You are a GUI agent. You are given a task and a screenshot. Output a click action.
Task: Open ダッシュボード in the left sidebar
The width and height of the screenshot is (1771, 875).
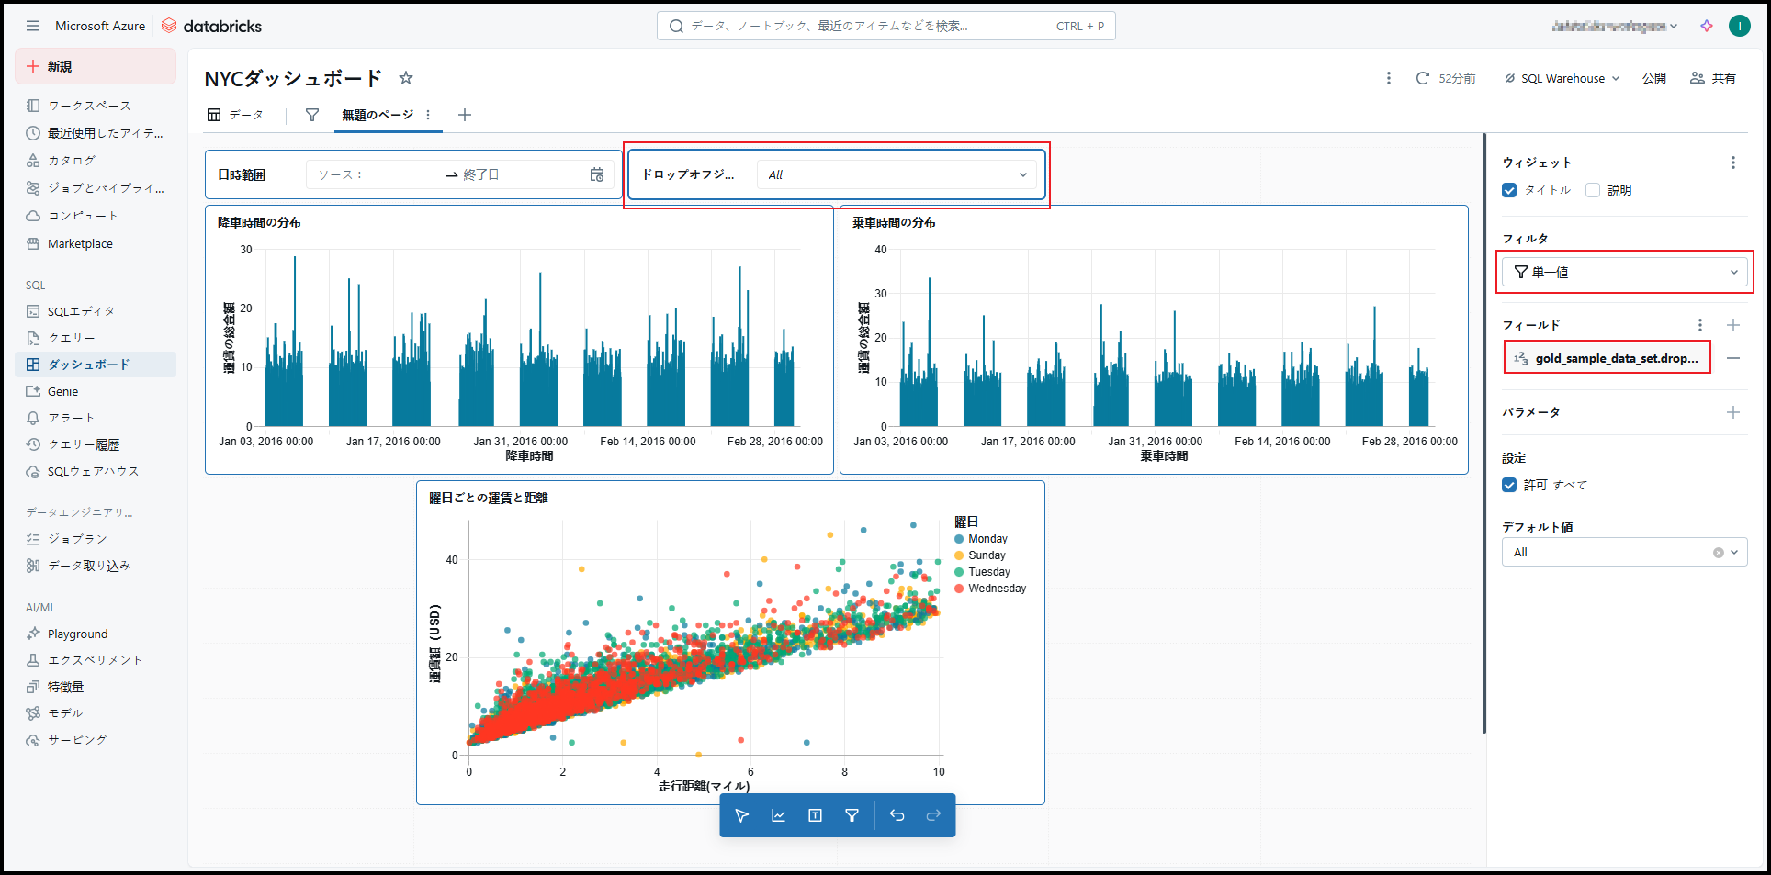click(x=88, y=365)
